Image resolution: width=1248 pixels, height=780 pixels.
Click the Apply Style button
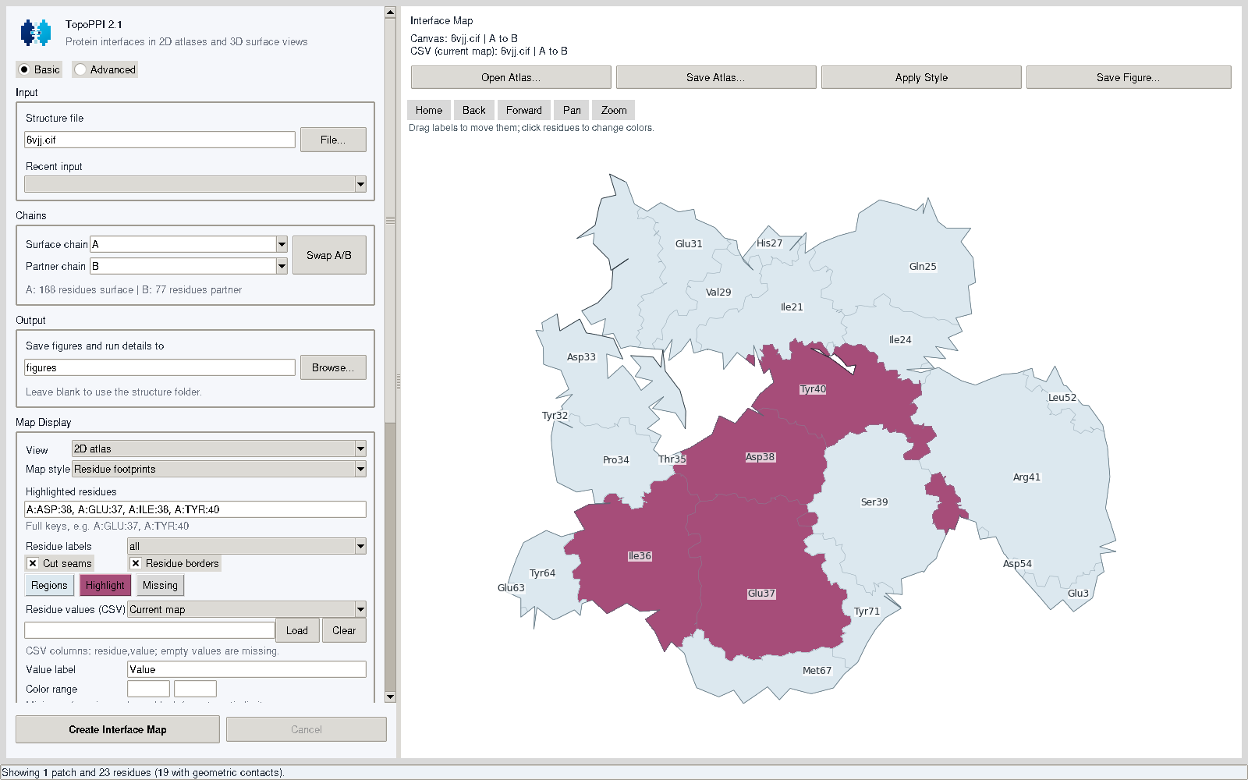[921, 77]
